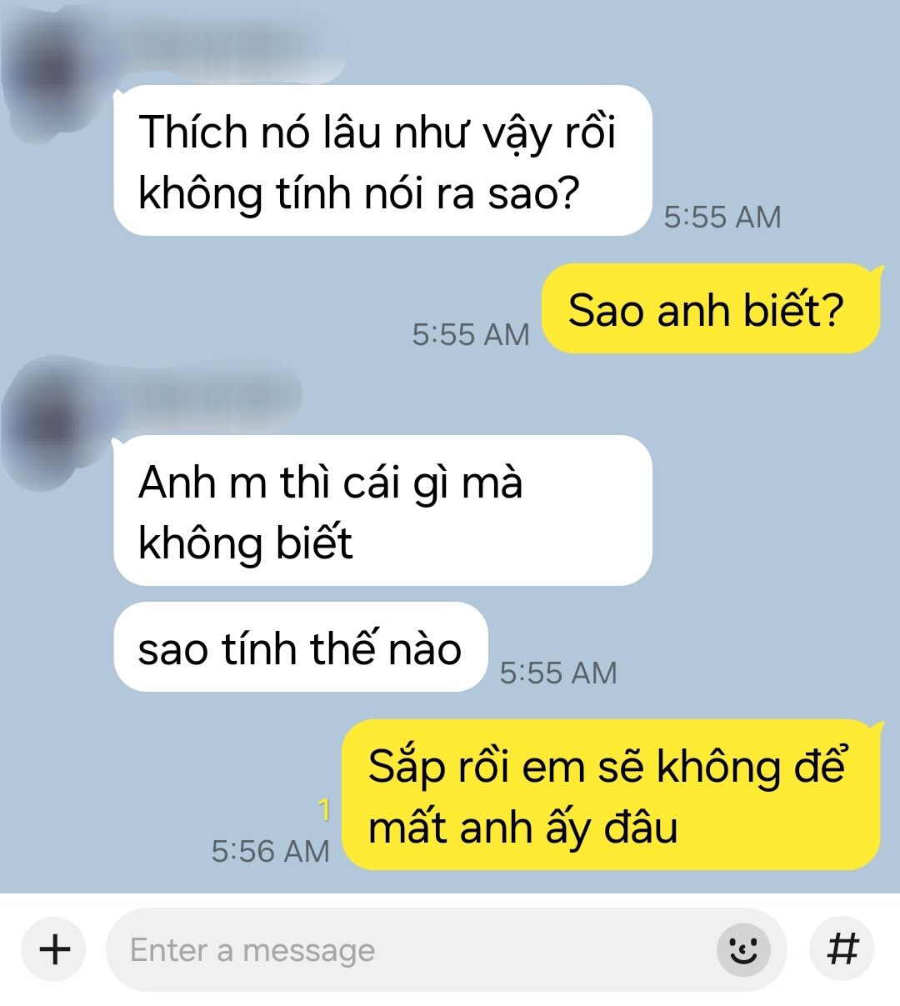The width and height of the screenshot is (900, 1006).
Task: Tap the text 'mất anh ấy đâu'
Action: [522, 828]
